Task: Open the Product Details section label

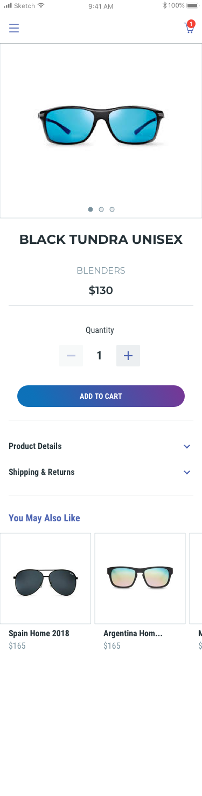Action: click(35, 446)
